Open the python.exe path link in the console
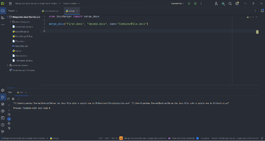 click(x=71, y=103)
